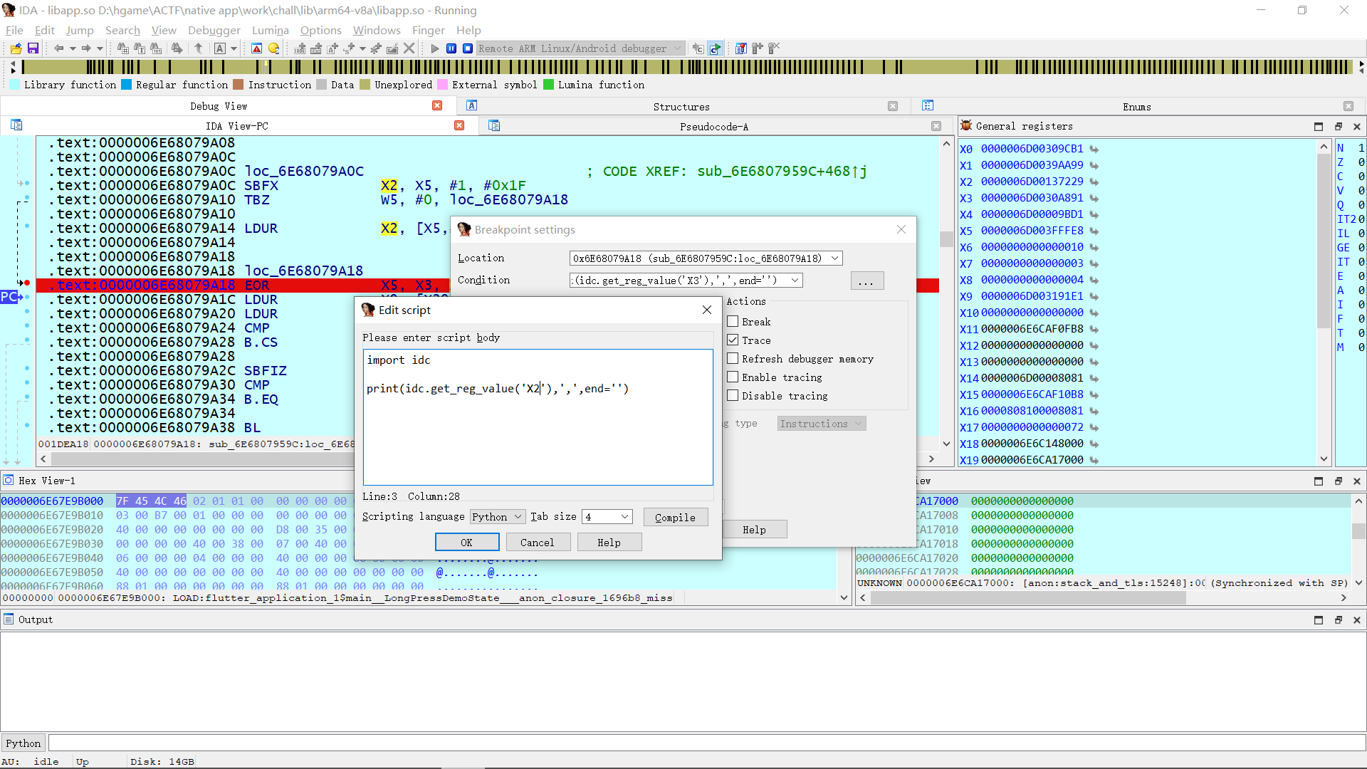The width and height of the screenshot is (1367, 769).
Task: Stop the debugger session
Action: tap(468, 48)
